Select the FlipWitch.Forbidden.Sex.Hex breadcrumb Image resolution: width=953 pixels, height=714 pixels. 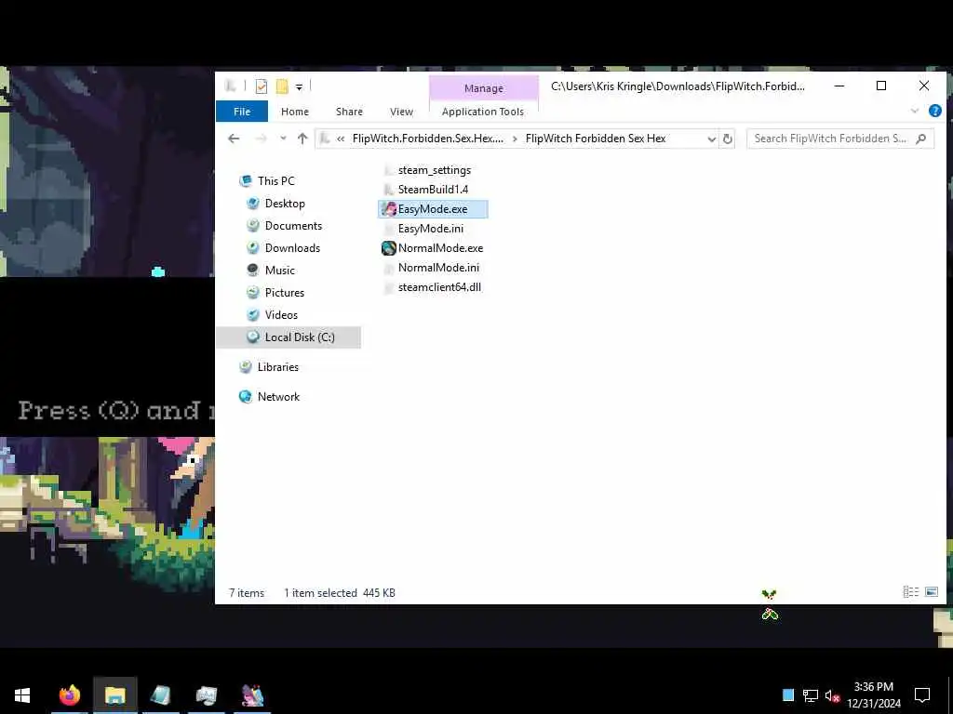(x=428, y=139)
